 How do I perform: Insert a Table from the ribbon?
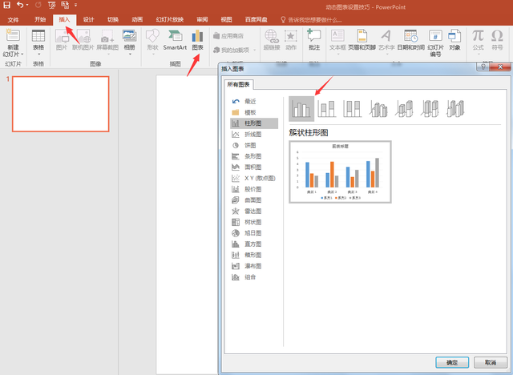(38, 42)
